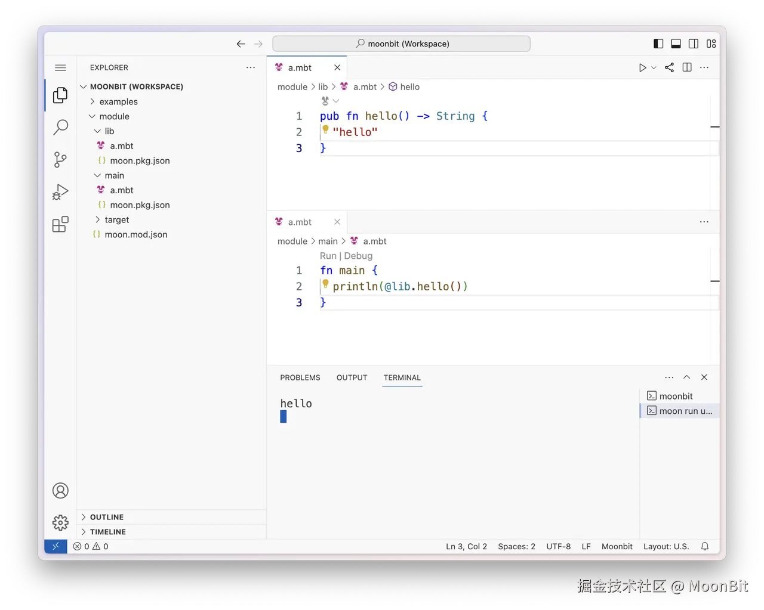Toggle the secondary side bar
This screenshot has height=610, width=764.
(693, 44)
